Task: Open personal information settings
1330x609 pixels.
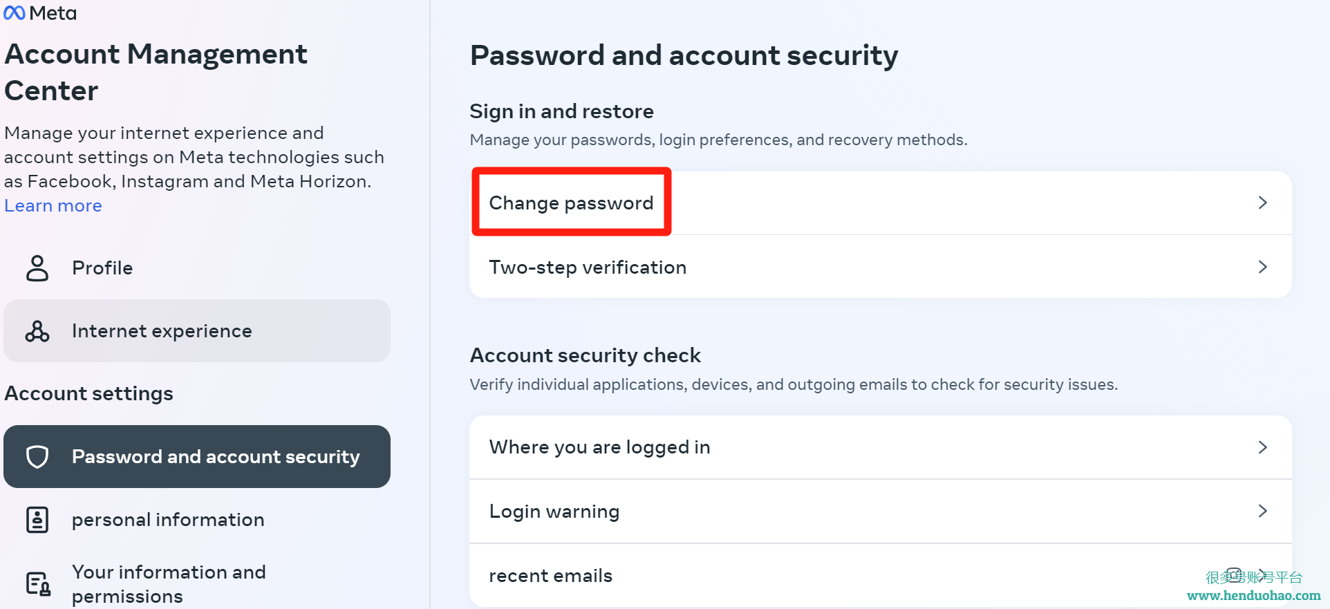Action: point(197,520)
